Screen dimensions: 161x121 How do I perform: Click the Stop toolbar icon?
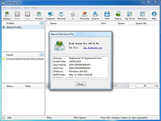28,15
